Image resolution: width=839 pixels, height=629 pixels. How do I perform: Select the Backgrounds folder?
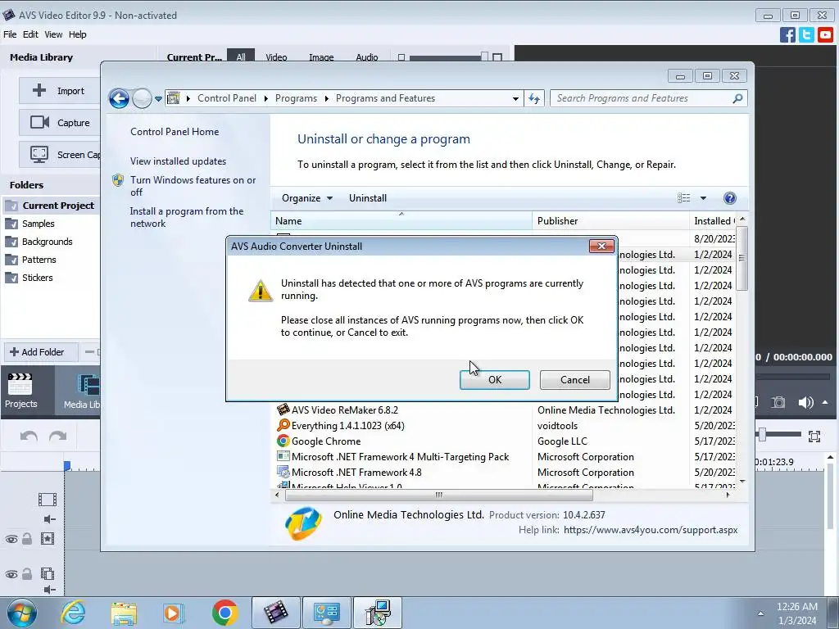[39, 242]
